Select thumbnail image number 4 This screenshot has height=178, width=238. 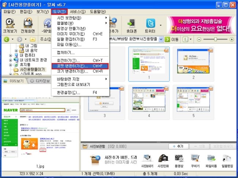pos(149,101)
